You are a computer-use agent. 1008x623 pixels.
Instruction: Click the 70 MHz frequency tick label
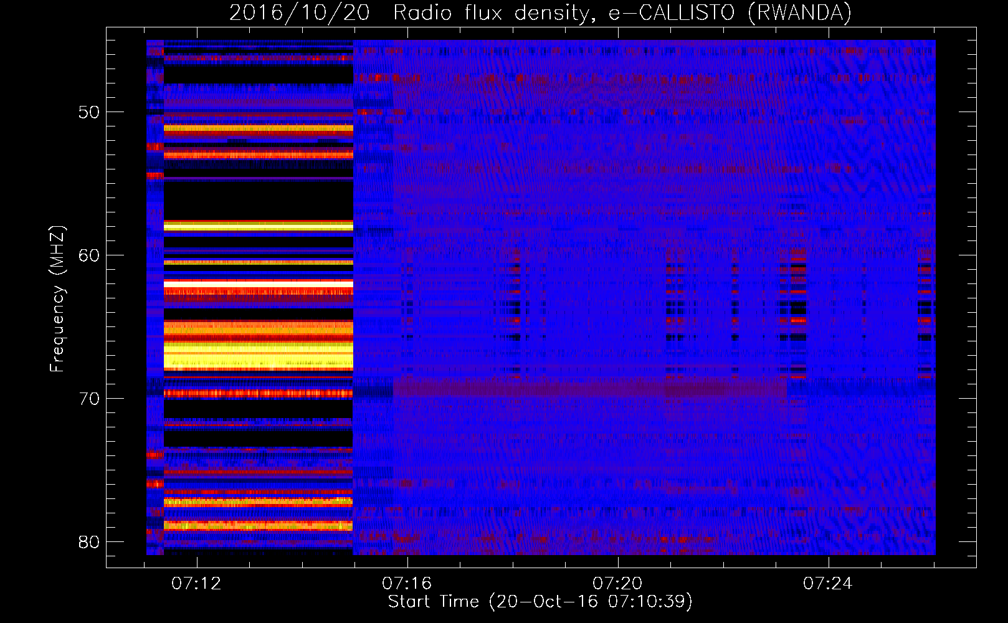point(89,399)
